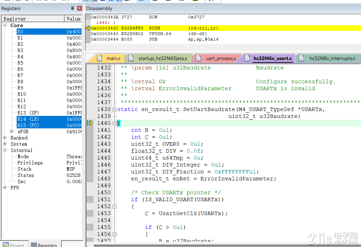Close the Registers panel with red X

coord(80,8)
